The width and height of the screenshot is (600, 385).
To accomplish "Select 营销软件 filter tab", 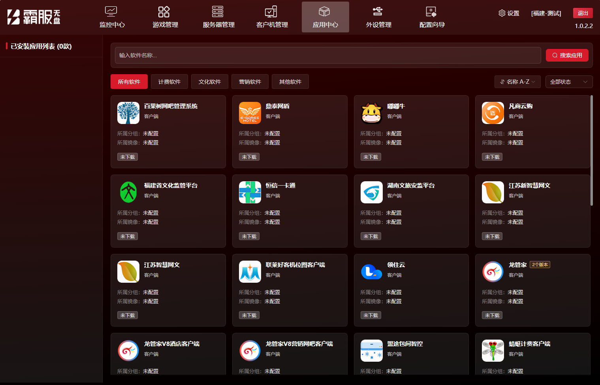I will click(x=250, y=82).
